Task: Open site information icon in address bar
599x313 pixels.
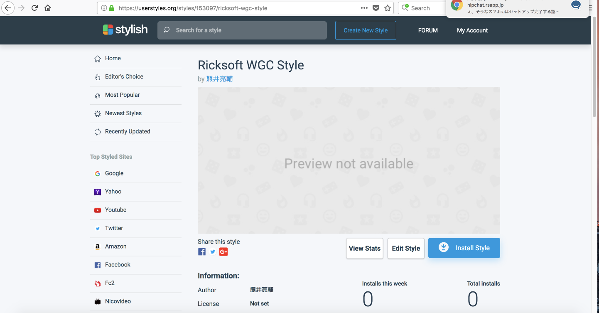Action: 104,8
